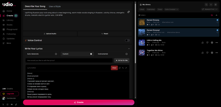Like the song Udio's Calling Me
This screenshot has width=221, height=107.
(x=203, y=43)
